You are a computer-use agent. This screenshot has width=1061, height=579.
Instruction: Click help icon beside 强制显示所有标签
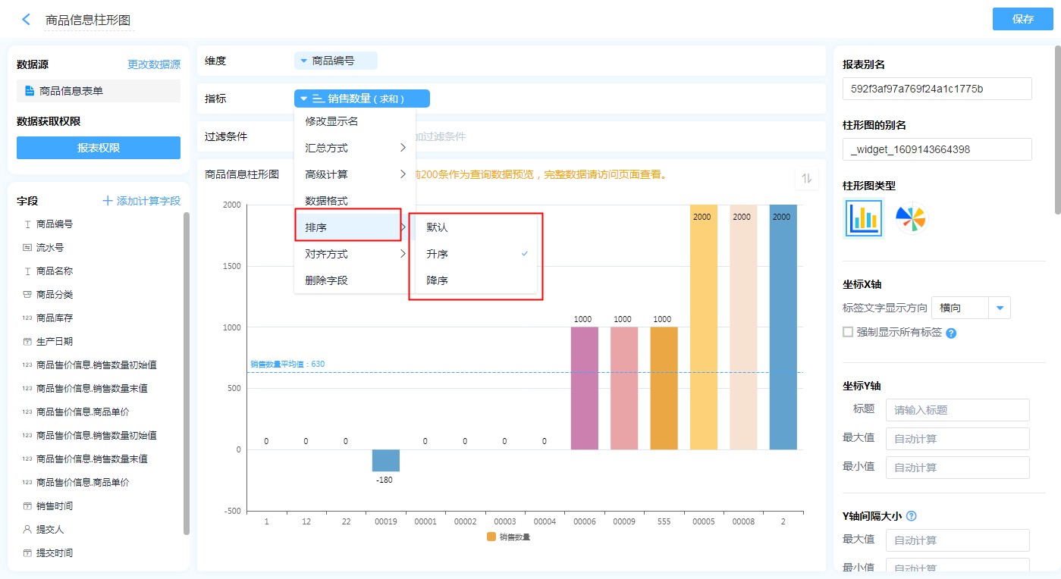(951, 333)
